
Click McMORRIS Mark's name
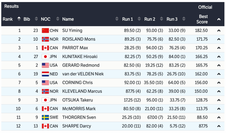[79, 109]
